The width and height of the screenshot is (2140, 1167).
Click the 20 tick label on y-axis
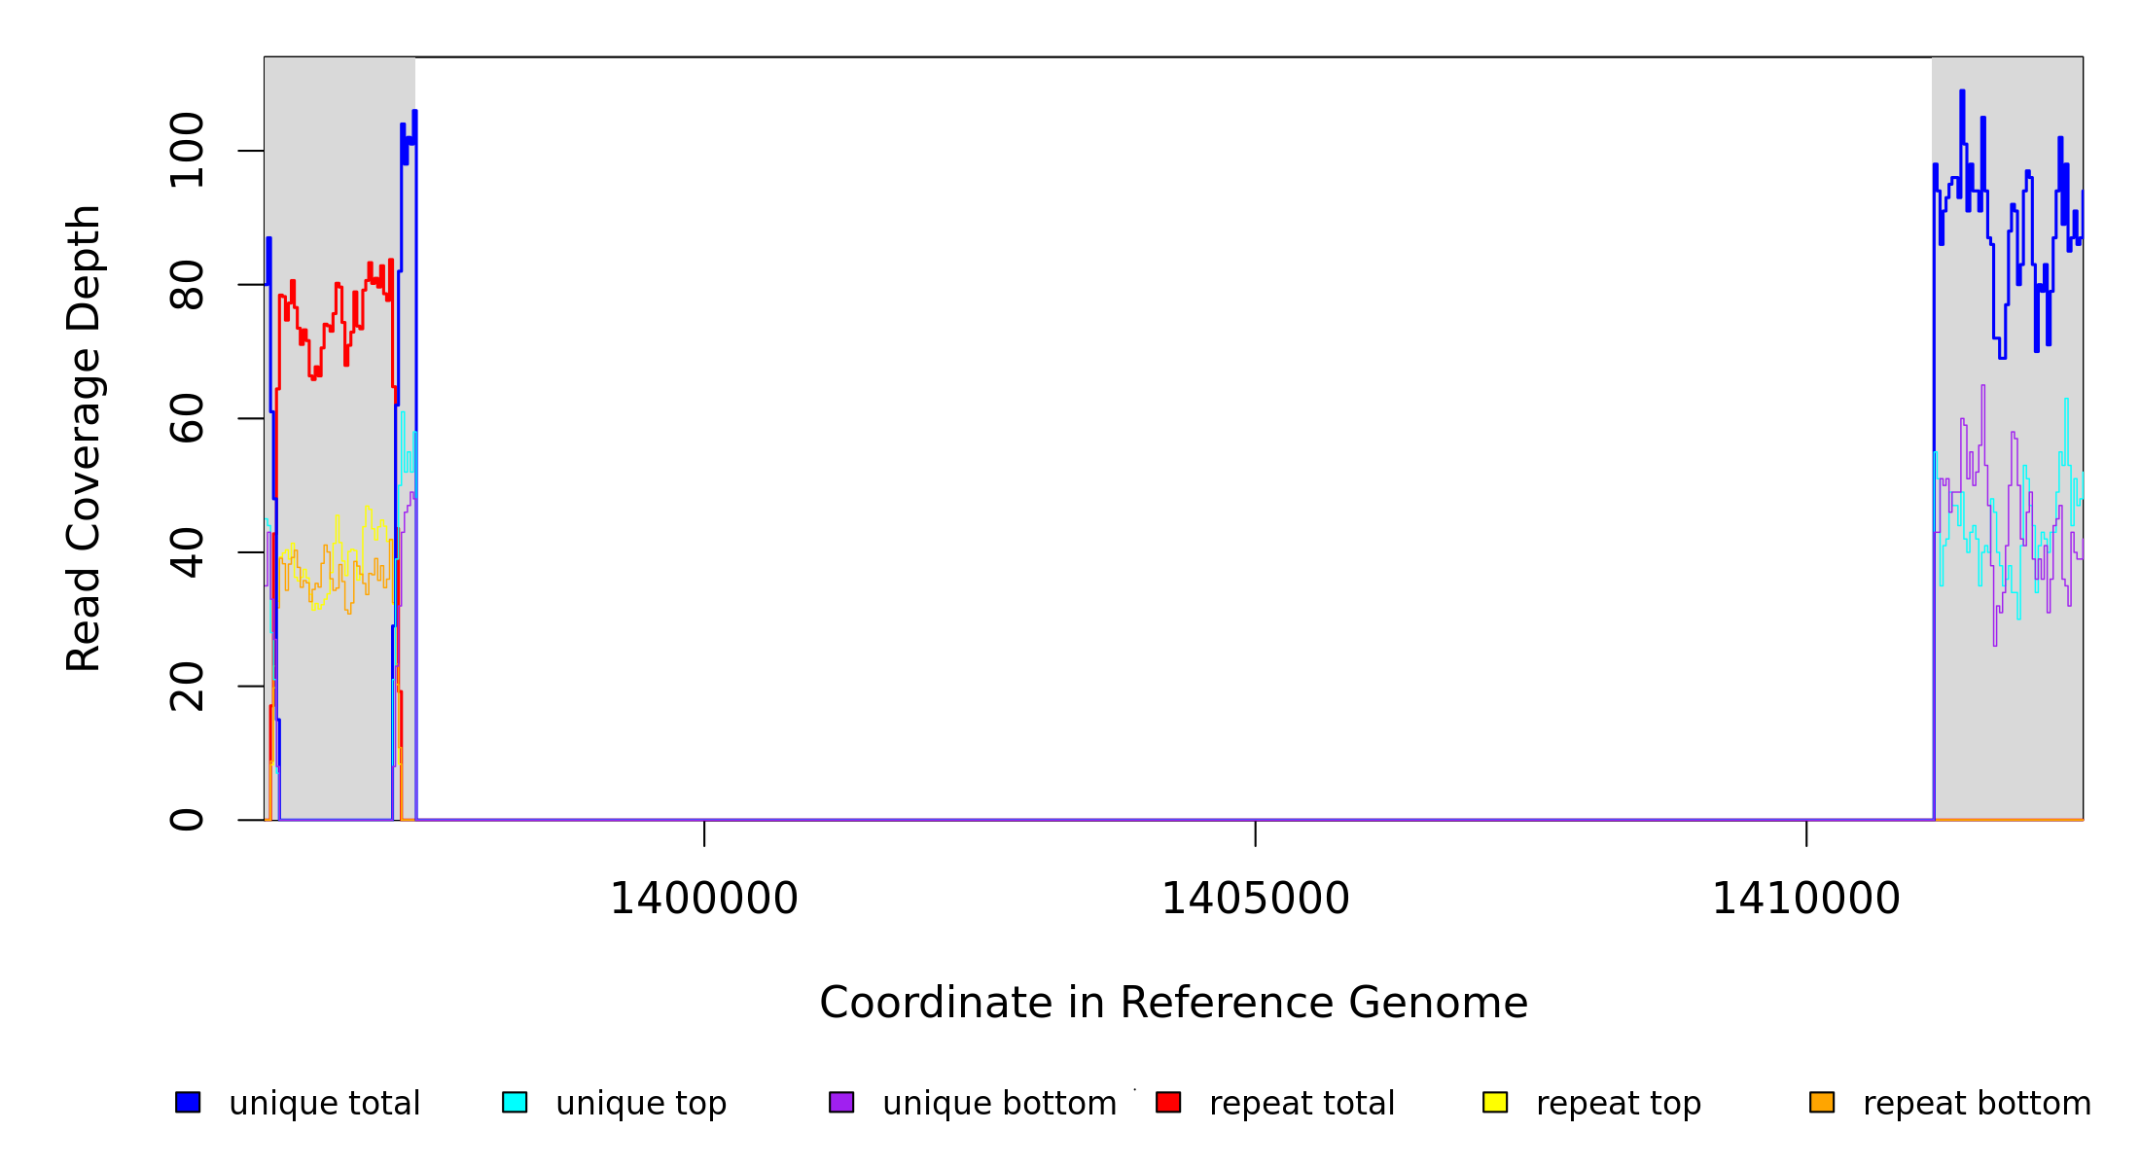[187, 686]
